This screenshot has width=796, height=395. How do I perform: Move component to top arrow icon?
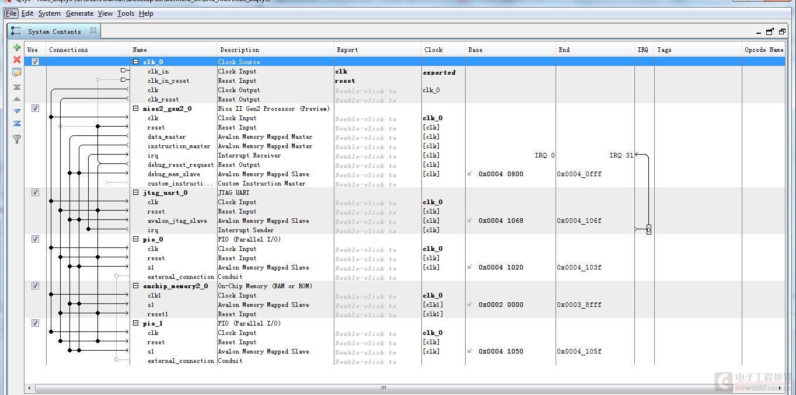click(x=17, y=87)
